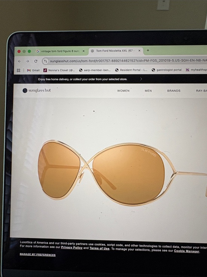
Task: Open gastrologist portal bookmark
Action: 167,70
